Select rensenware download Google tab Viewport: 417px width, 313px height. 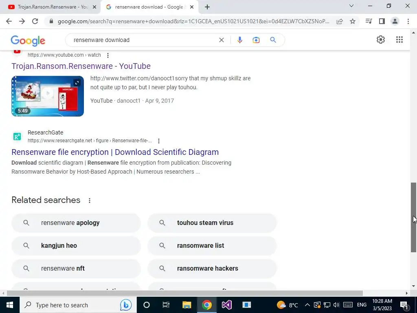[149, 7]
